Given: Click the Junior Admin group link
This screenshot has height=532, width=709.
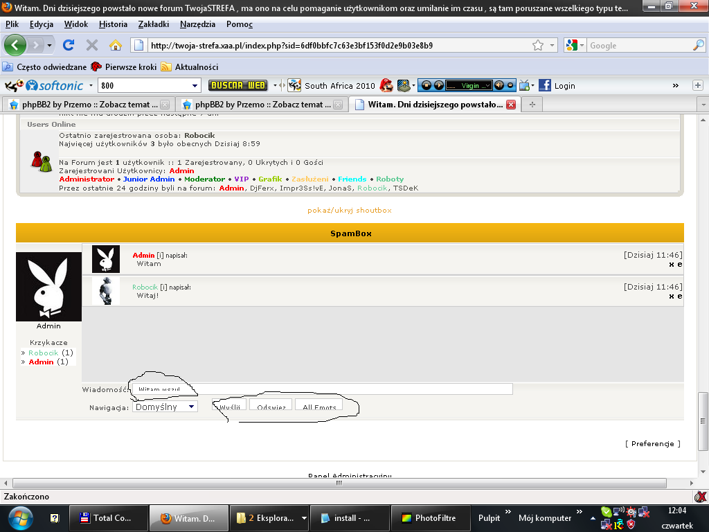Looking at the screenshot, I should [x=149, y=179].
